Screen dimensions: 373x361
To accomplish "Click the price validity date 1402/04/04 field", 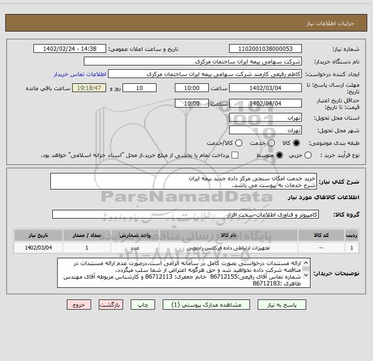I will (265, 103).
